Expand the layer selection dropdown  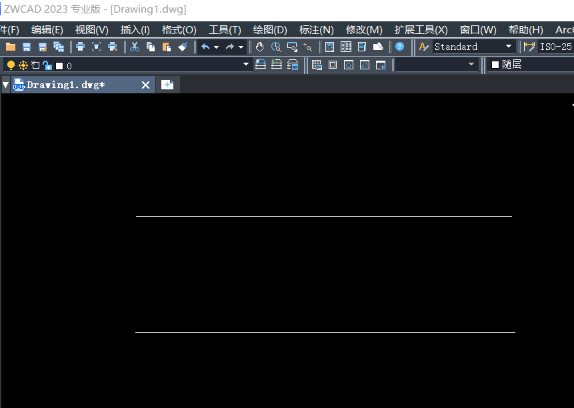(245, 65)
